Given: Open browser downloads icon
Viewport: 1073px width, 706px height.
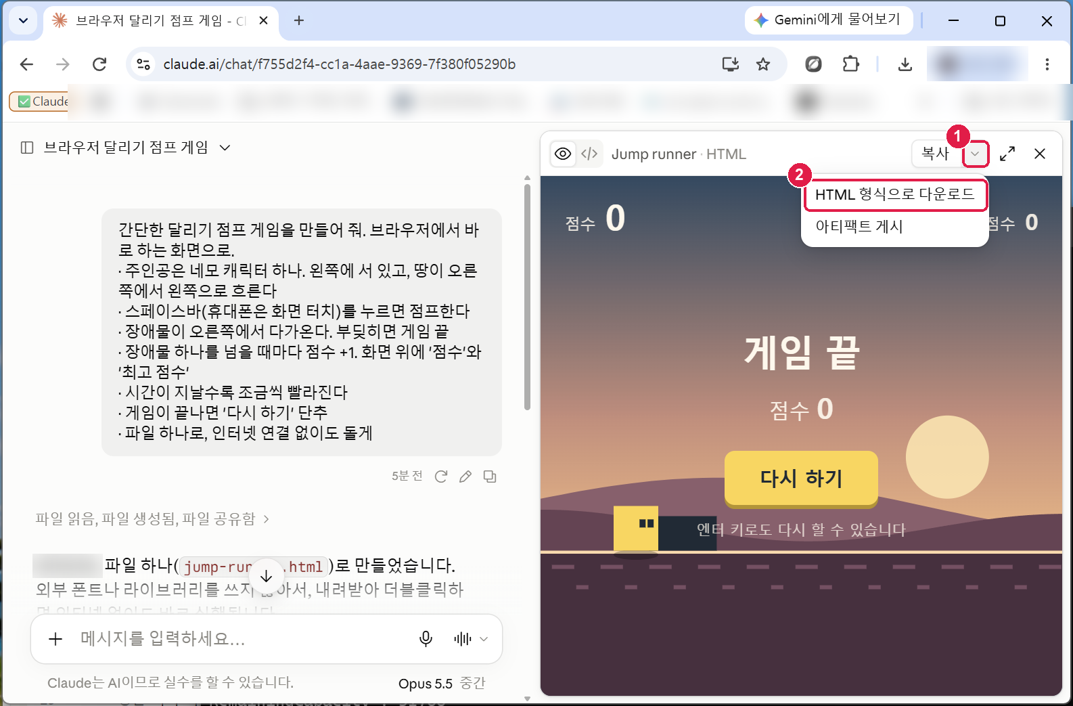Looking at the screenshot, I should pyautogui.click(x=905, y=64).
